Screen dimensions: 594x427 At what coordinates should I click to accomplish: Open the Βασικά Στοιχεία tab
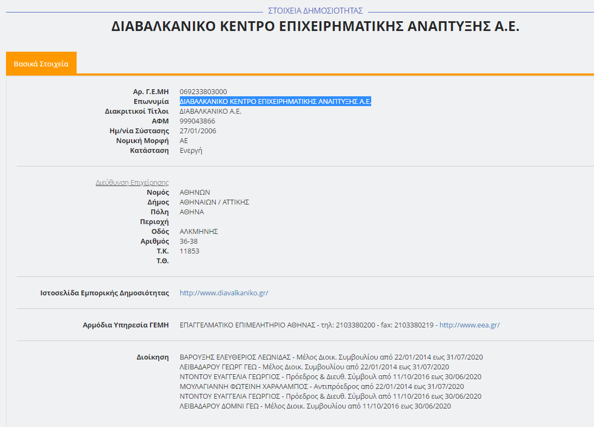pos(41,63)
